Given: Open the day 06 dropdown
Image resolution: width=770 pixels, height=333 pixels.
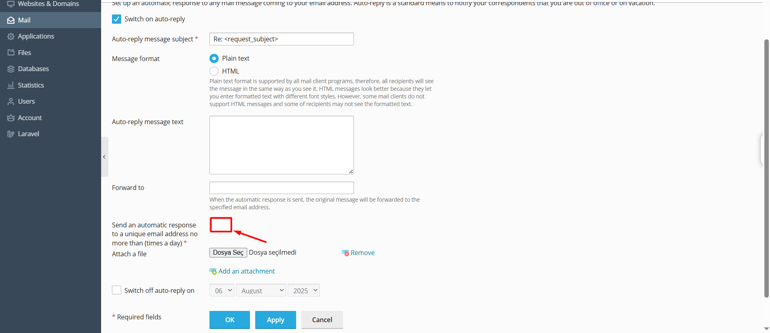Looking at the screenshot, I should [221, 290].
